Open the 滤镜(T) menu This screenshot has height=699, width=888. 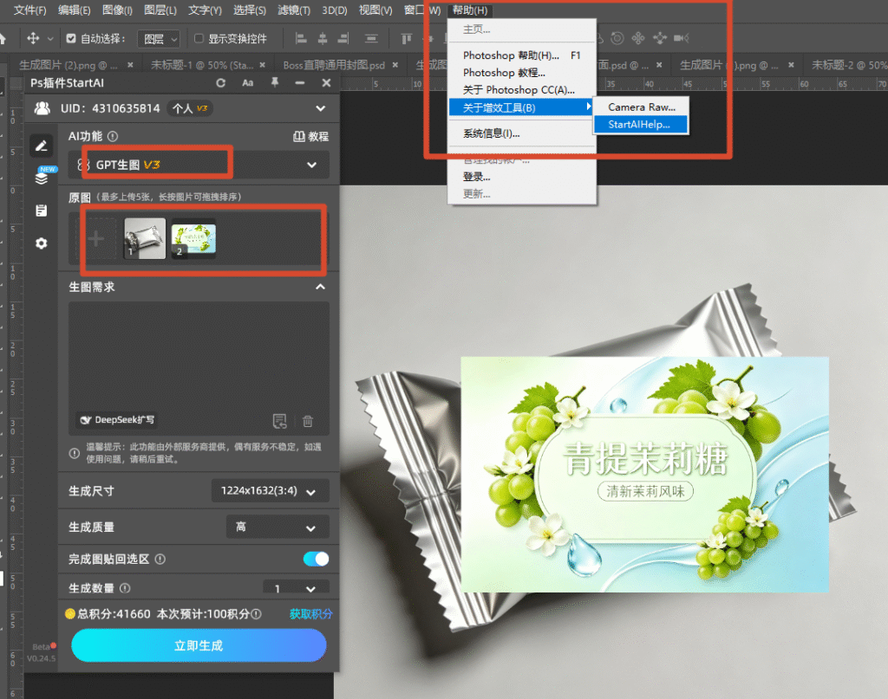pos(294,10)
